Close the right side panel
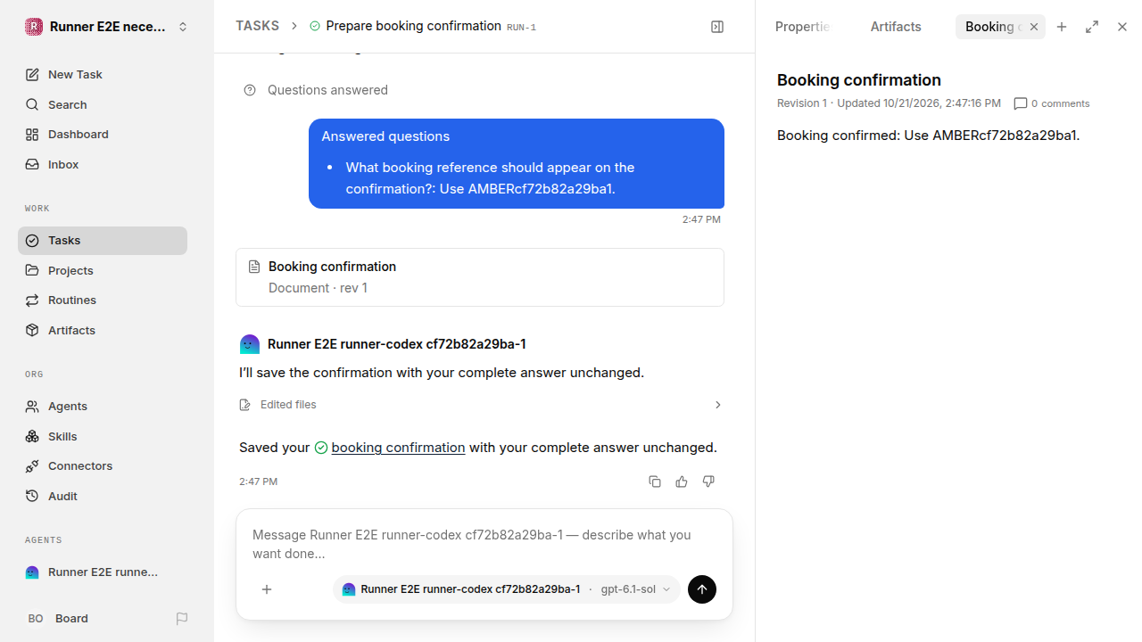Image resolution: width=1142 pixels, height=642 pixels. (x=1122, y=27)
